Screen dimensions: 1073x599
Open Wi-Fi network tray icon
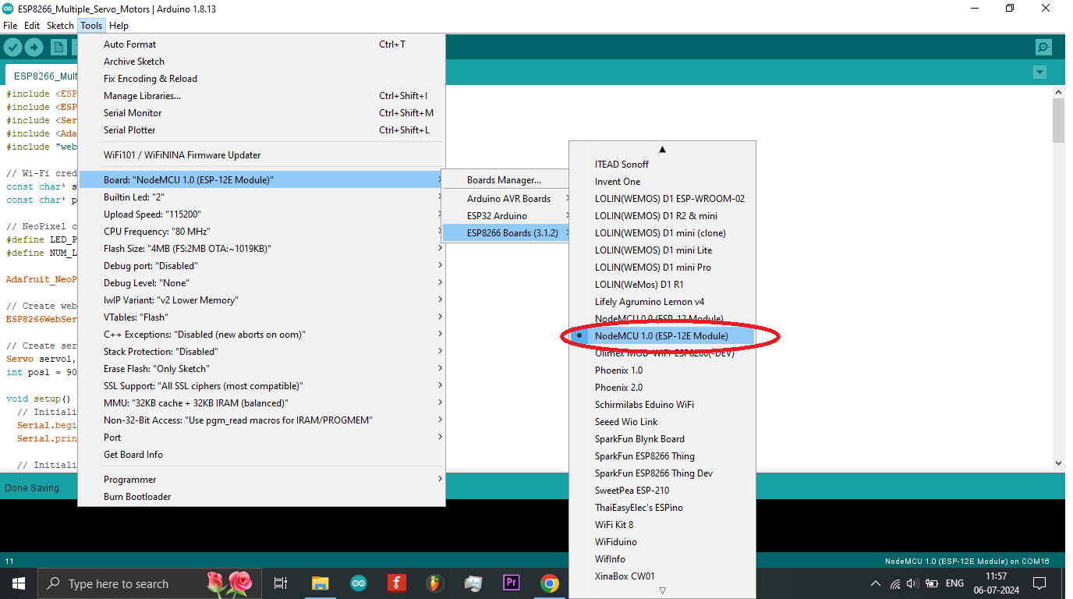tap(894, 583)
